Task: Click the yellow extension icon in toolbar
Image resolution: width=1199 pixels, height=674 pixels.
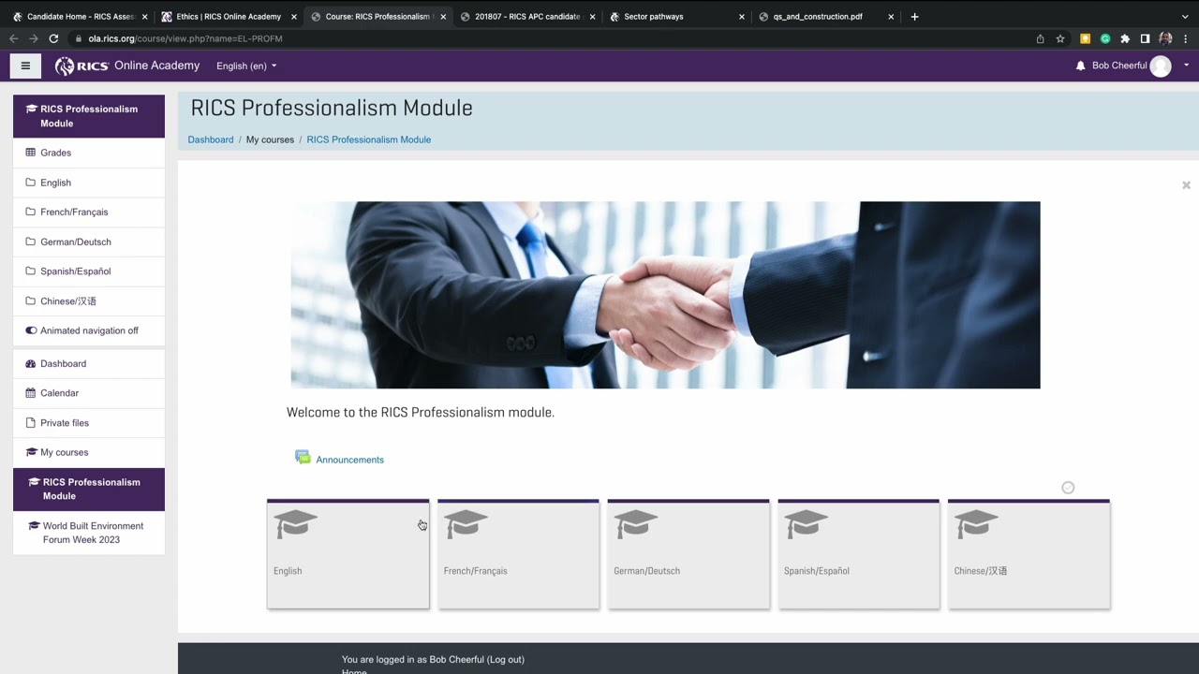Action: tap(1086, 38)
